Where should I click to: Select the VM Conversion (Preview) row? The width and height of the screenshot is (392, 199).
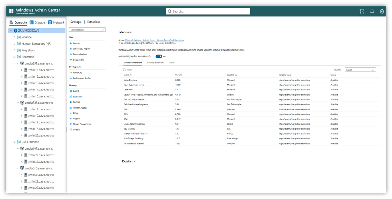pyautogui.click(x=250, y=143)
